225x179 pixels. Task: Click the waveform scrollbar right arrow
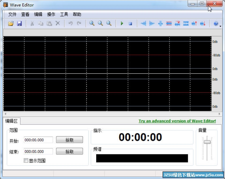220,114
